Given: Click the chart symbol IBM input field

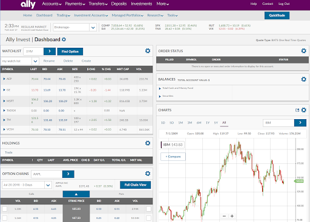Looking at the screenshot, I should (279, 123).
